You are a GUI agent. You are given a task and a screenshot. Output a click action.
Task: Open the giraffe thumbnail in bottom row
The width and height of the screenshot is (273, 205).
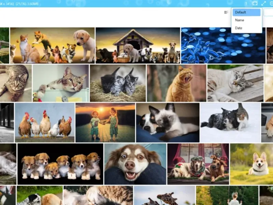(x=164, y=195)
